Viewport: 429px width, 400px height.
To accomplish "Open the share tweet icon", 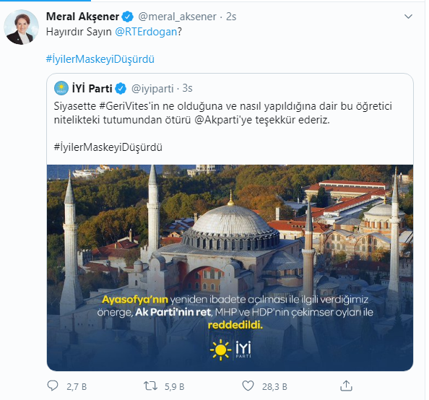I will pyautogui.click(x=346, y=386).
